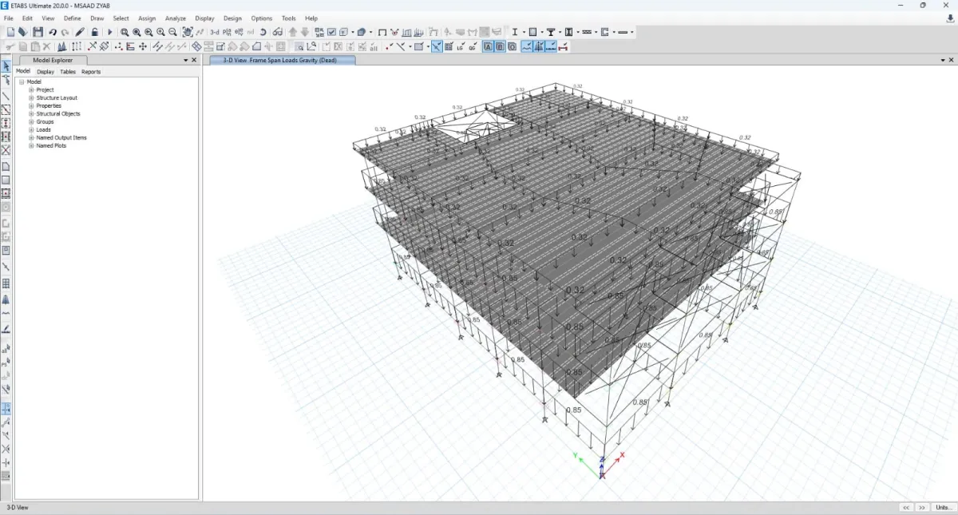This screenshot has width=958, height=515.
Task: Click the New Model icon
Action: [x=10, y=32]
